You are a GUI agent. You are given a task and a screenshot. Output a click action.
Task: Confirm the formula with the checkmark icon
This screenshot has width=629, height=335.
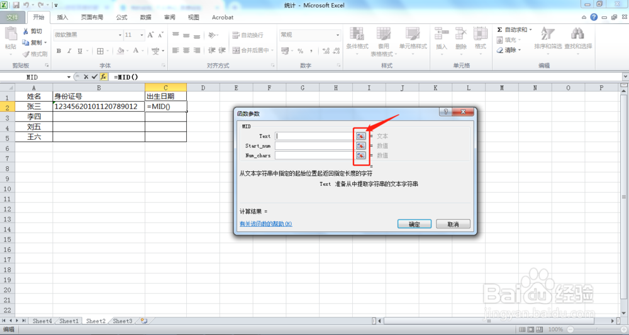pos(95,77)
